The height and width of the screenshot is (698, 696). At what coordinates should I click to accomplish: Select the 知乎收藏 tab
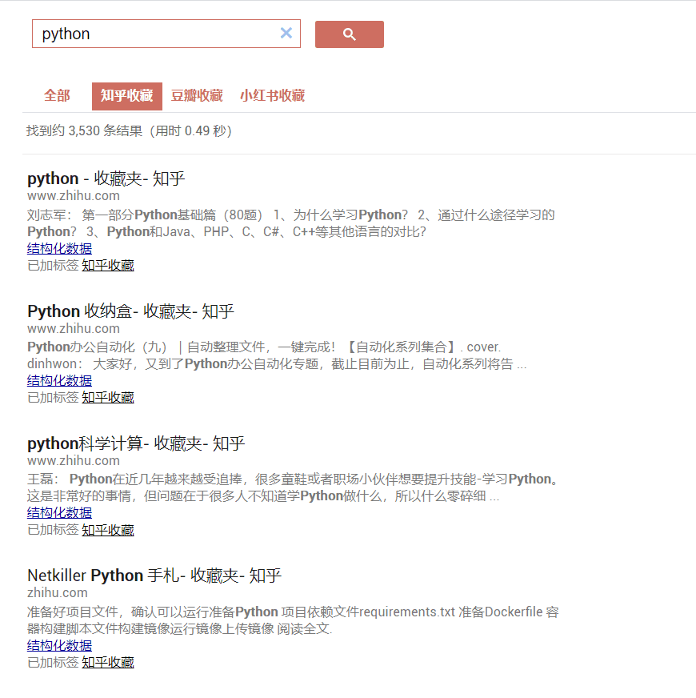(x=127, y=96)
